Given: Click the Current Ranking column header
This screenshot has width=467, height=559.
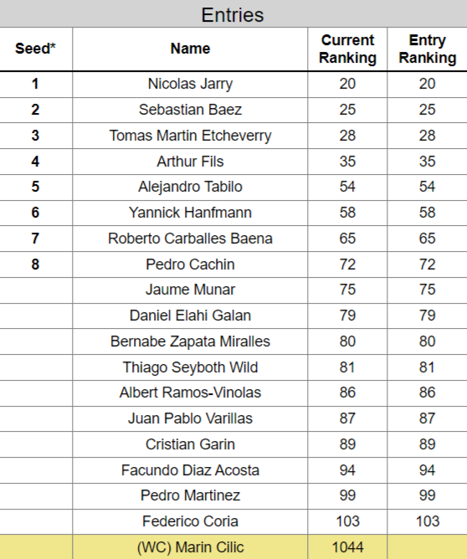Looking at the screenshot, I should click(x=347, y=49).
